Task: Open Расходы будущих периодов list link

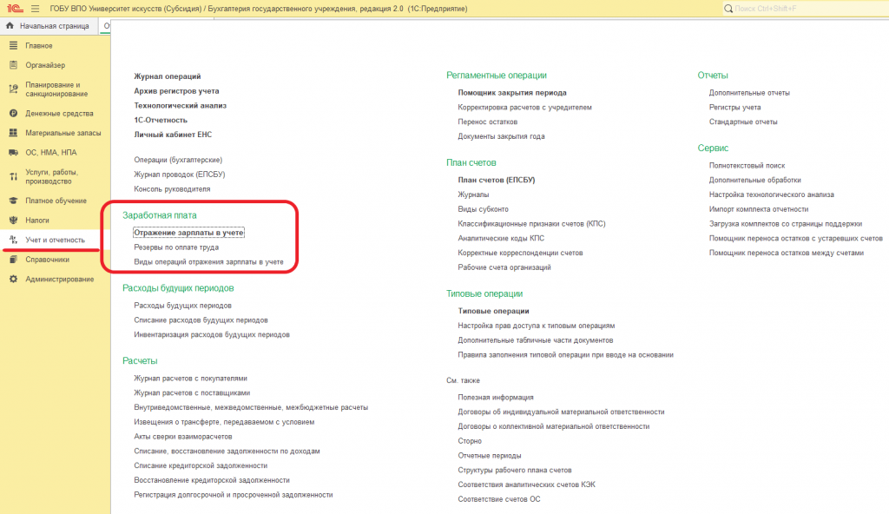Action: [x=182, y=306]
